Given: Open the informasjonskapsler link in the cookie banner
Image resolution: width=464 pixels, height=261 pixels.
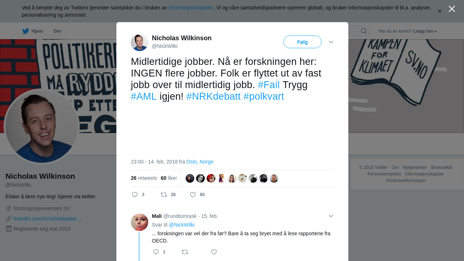Looking at the screenshot, I should (191, 8).
